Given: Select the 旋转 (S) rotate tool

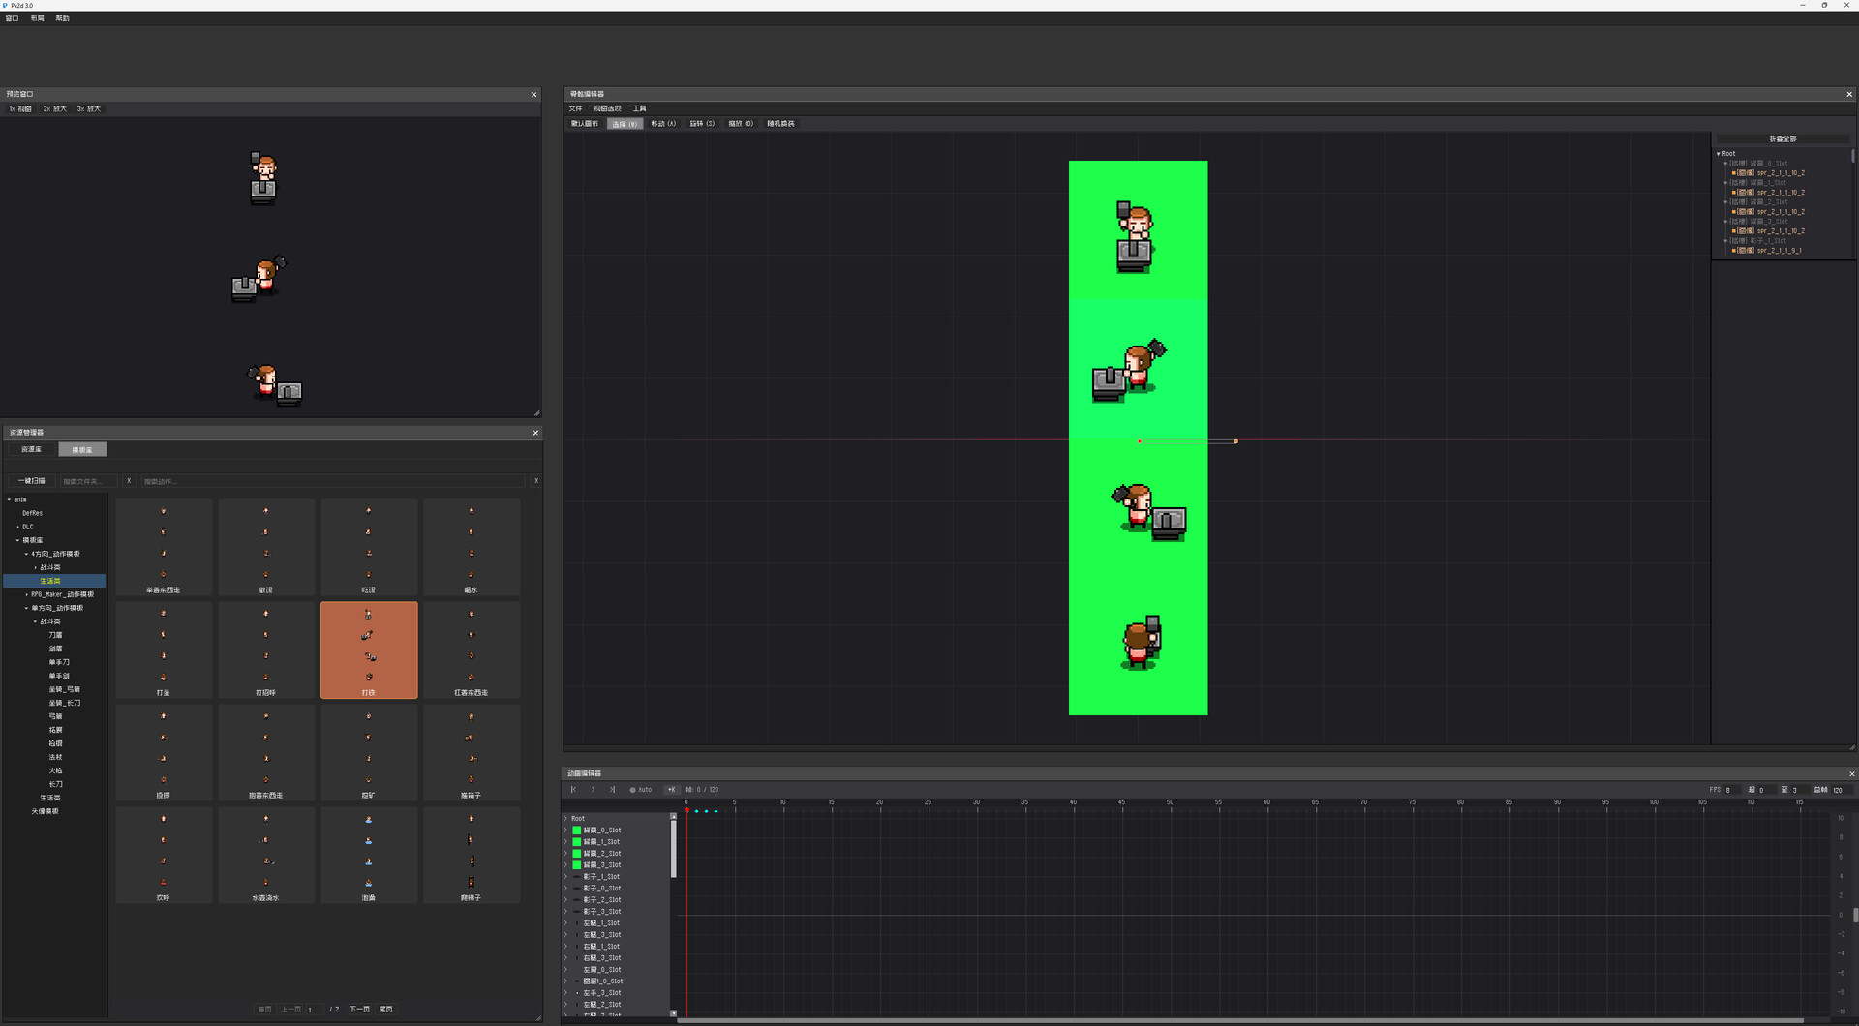Looking at the screenshot, I should click(x=702, y=124).
